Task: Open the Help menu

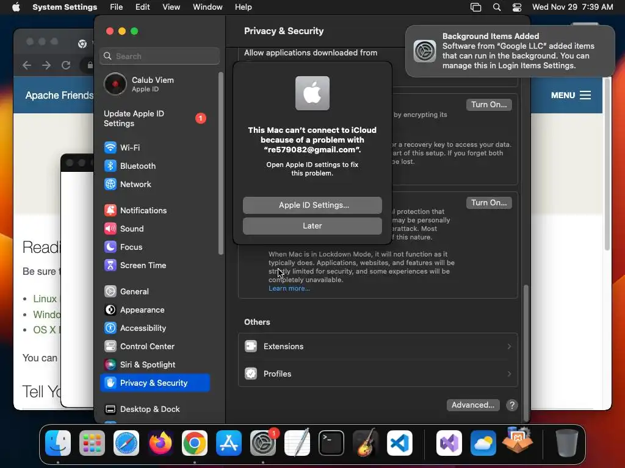Action: (x=243, y=7)
